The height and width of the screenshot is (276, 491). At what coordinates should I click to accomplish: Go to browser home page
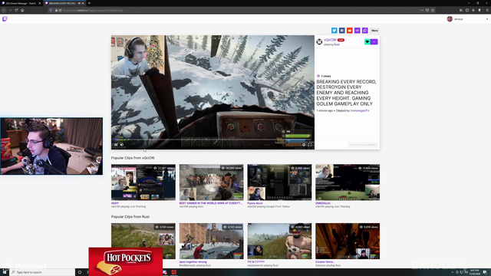tap(22, 10)
